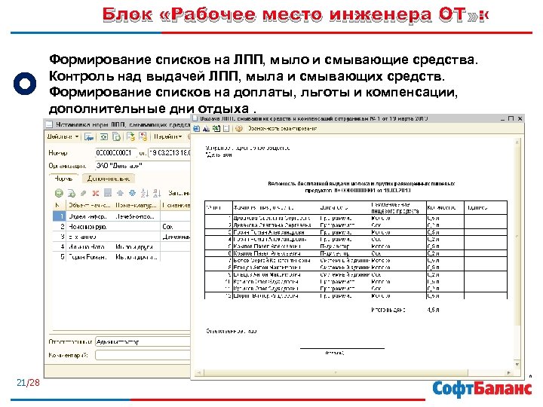The width and height of the screenshot is (543, 407).
Task: Click the 'Сок' cell in row 2
Action: (x=176, y=227)
